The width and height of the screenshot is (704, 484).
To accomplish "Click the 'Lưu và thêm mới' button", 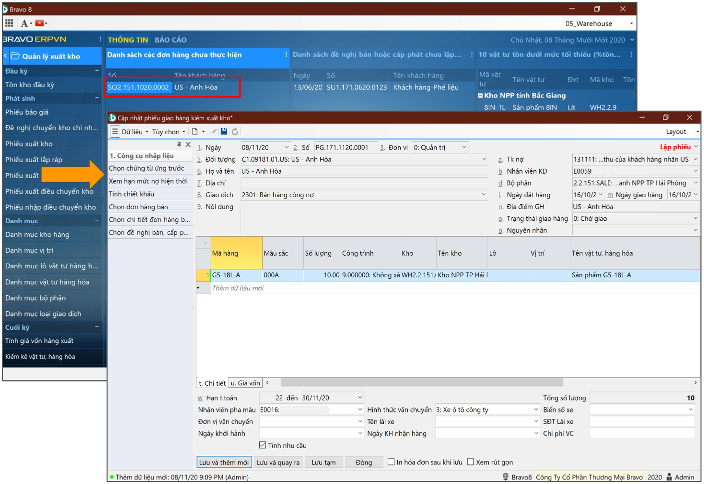I will 224,462.
